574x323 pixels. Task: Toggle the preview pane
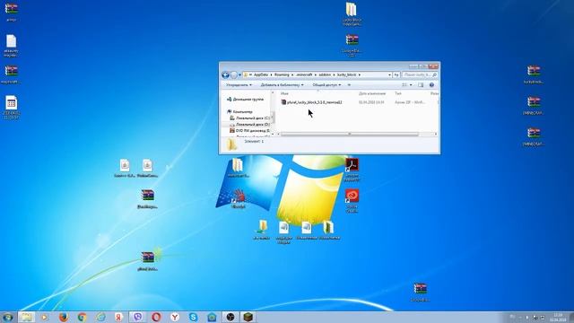coord(421,85)
